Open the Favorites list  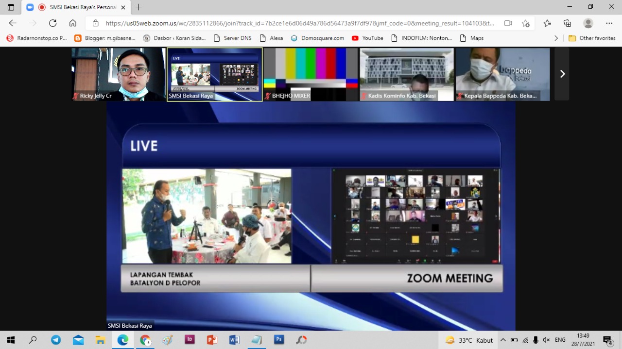coord(547,23)
